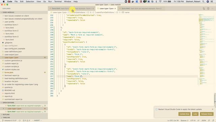Open location-list.json file
The image size is (216, 122).
point(24,81)
